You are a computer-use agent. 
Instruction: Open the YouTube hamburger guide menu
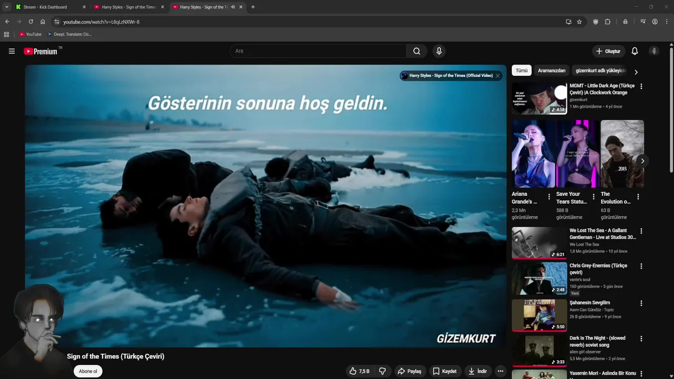tap(12, 51)
